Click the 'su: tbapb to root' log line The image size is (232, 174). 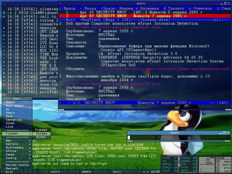click(x=70, y=164)
